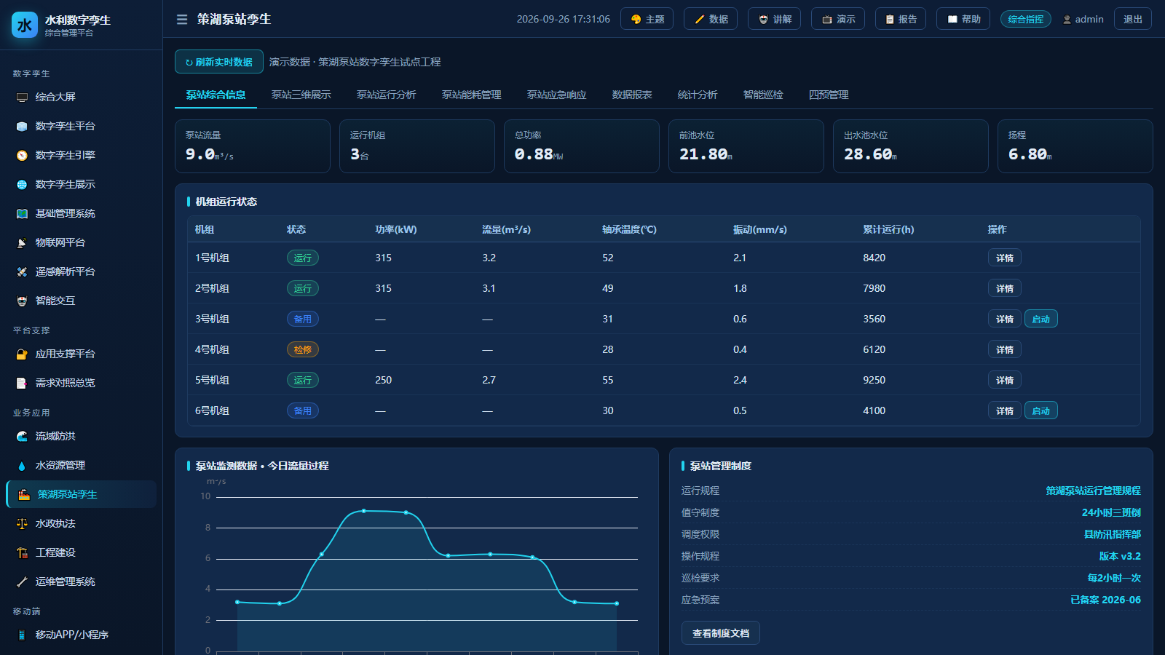
Task: Switch to 泵站应急响应 tab
Action: coord(557,95)
